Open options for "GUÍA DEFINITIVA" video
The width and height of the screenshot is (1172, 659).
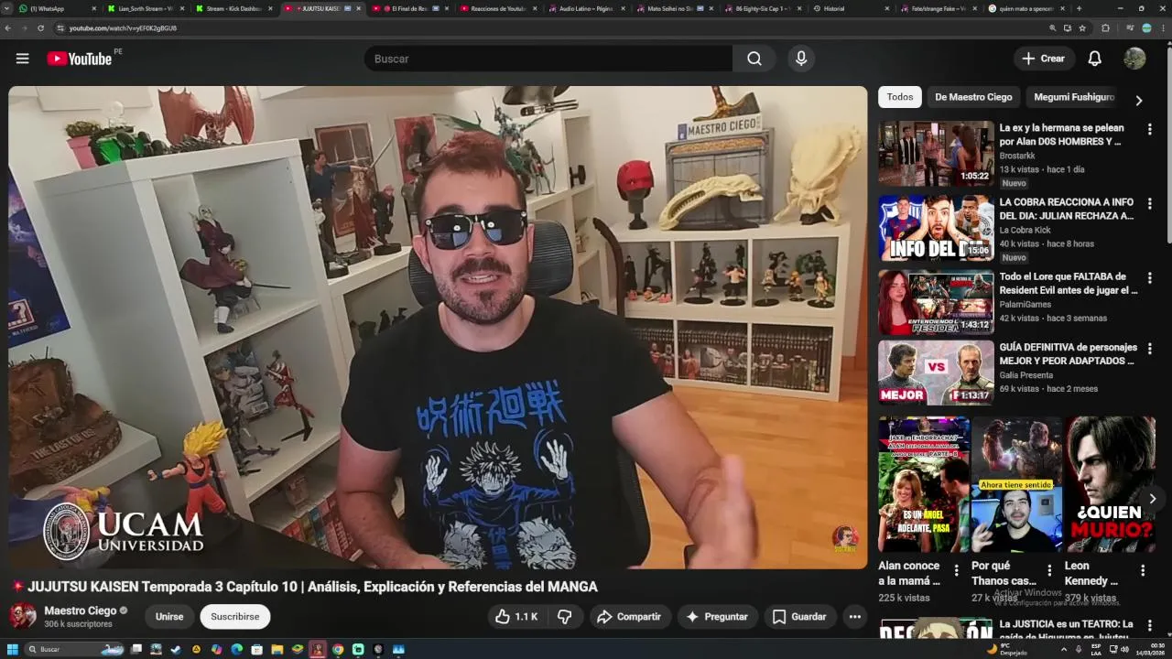[1150, 349]
